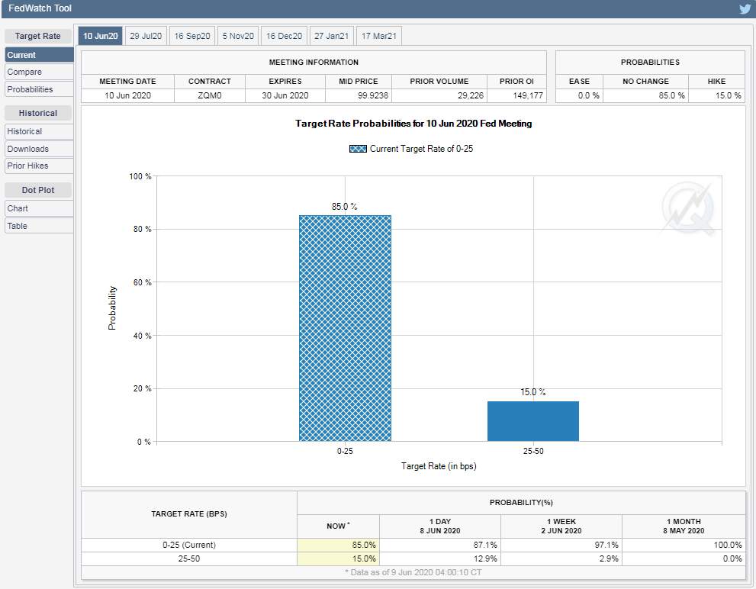Viewport: 756px width, 589px height.
Task: Open the Downloads sidebar item
Action: (x=39, y=149)
